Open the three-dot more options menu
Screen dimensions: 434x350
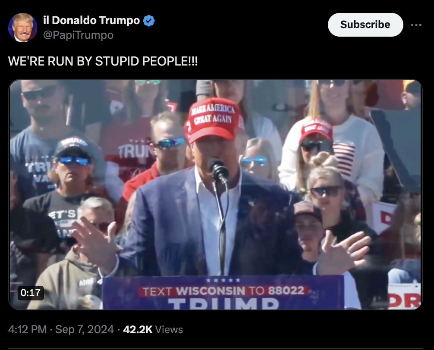tap(416, 25)
